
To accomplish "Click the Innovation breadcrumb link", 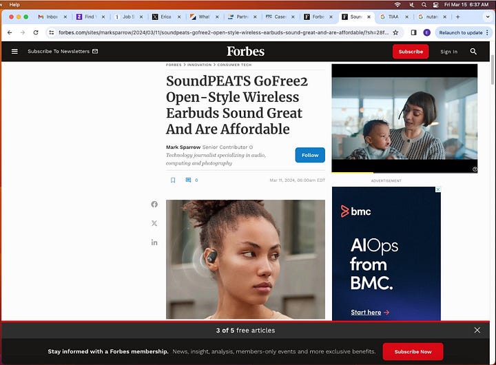I will [199, 65].
